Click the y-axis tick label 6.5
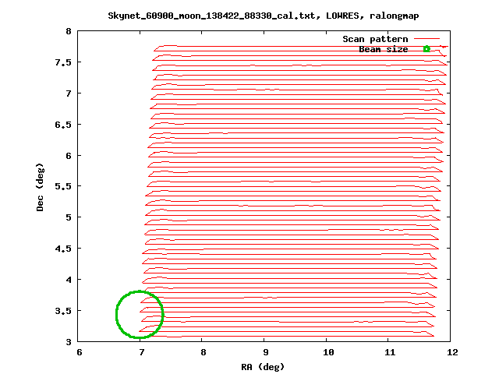 63,125
